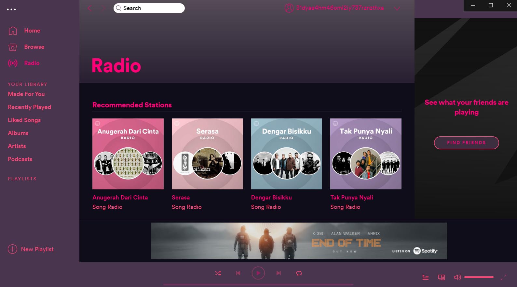Start playback with the play button
Screen dimensions: 517x287
[258, 273]
